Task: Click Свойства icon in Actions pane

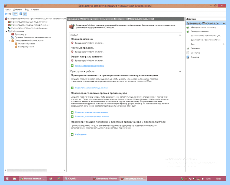Action: (188, 53)
